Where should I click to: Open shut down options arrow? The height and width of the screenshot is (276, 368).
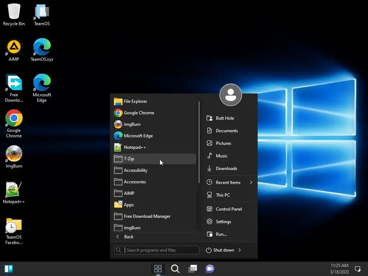[240, 250]
